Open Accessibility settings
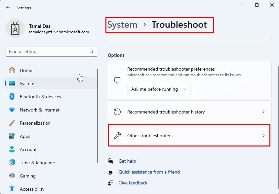Image resolution: width=279 pixels, height=194 pixels. click(51, 189)
